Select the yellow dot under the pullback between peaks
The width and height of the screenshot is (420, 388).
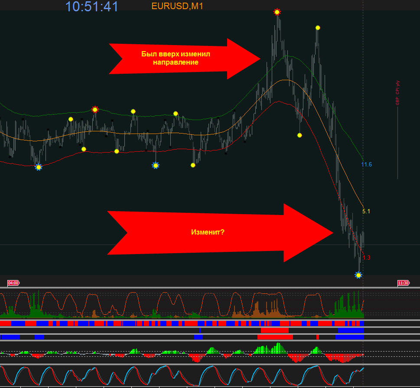(300, 135)
